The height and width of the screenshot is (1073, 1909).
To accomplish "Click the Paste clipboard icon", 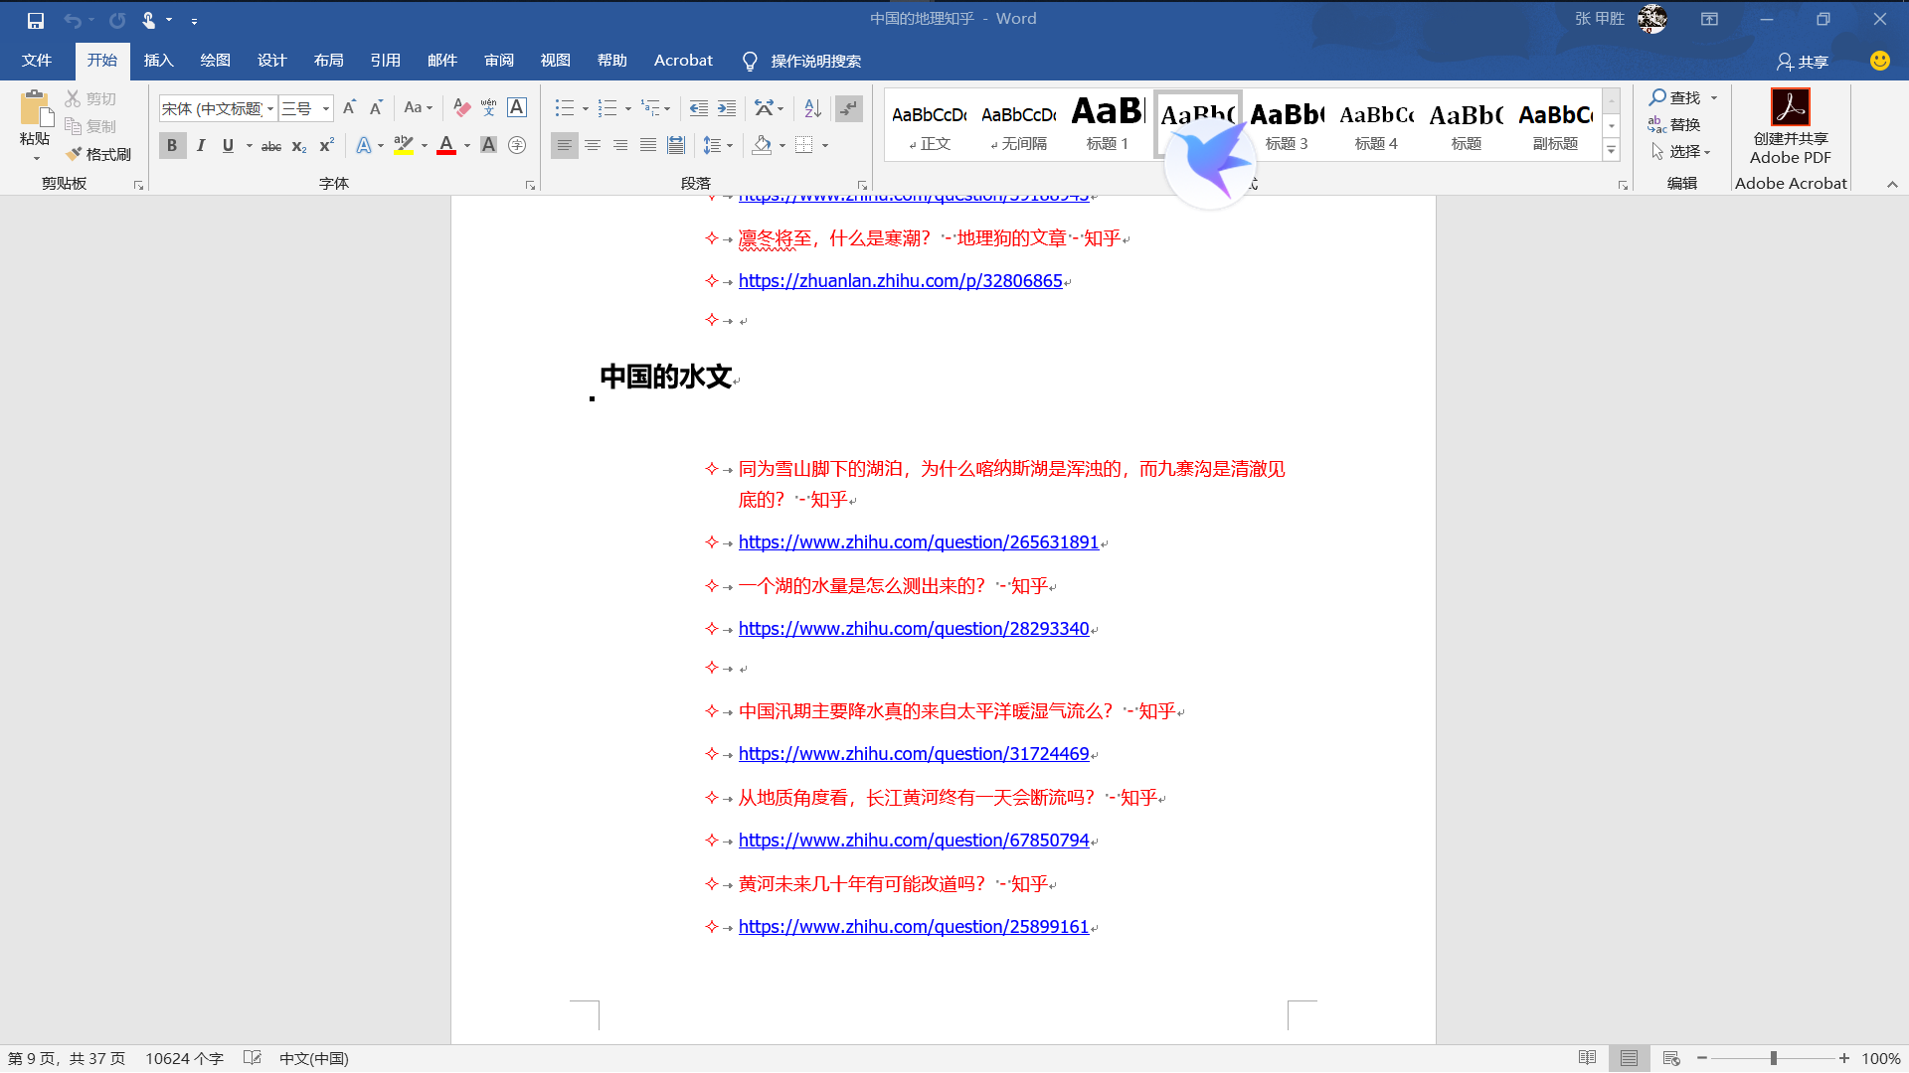I will pyautogui.click(x=35, y=107).
